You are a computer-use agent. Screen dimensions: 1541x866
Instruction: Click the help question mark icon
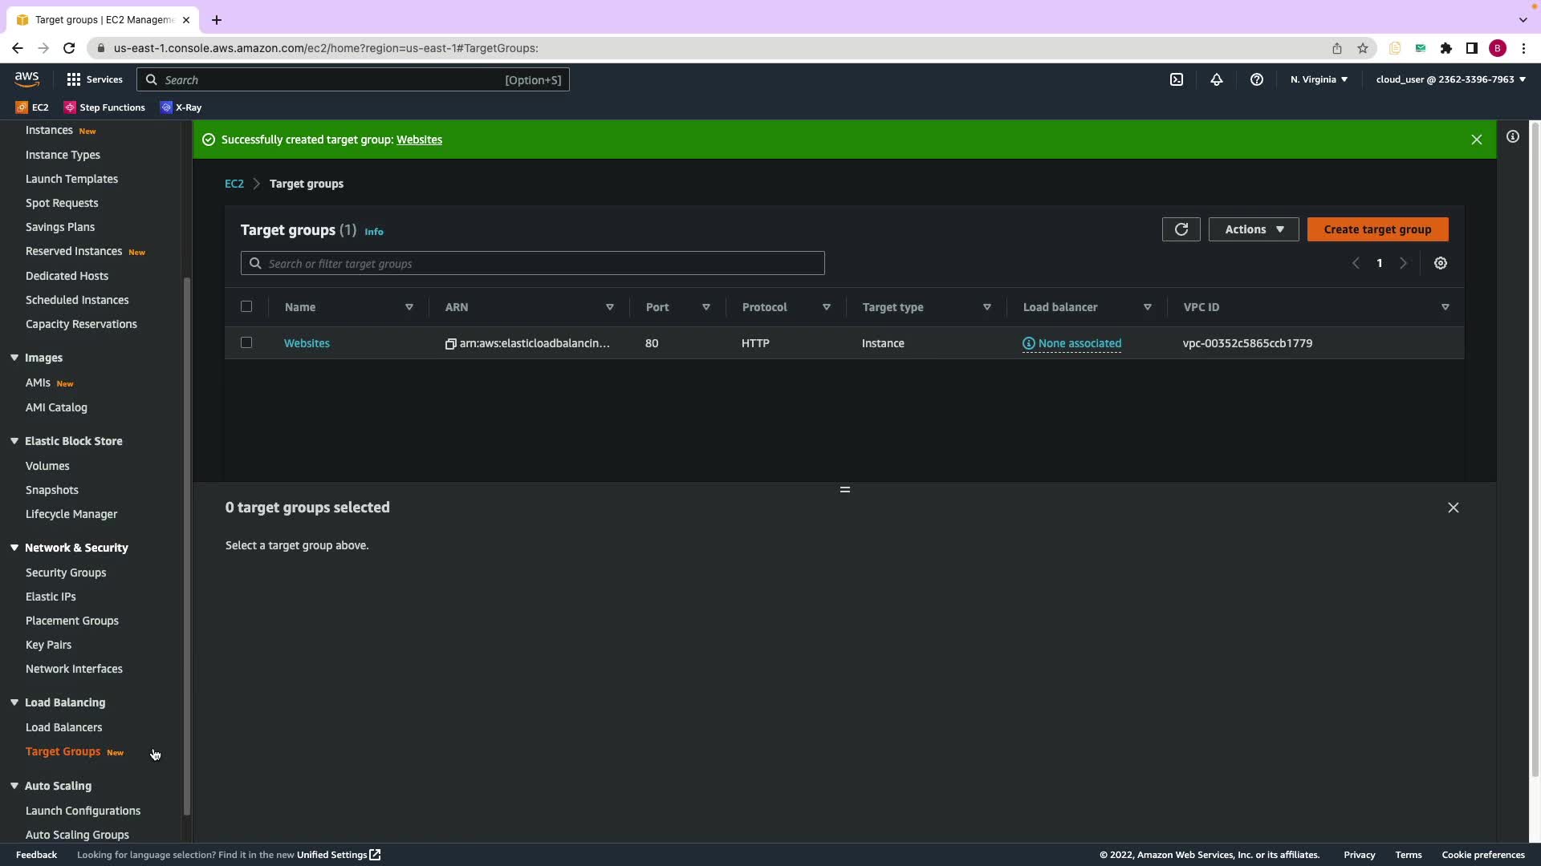(x=1257, y=79)
